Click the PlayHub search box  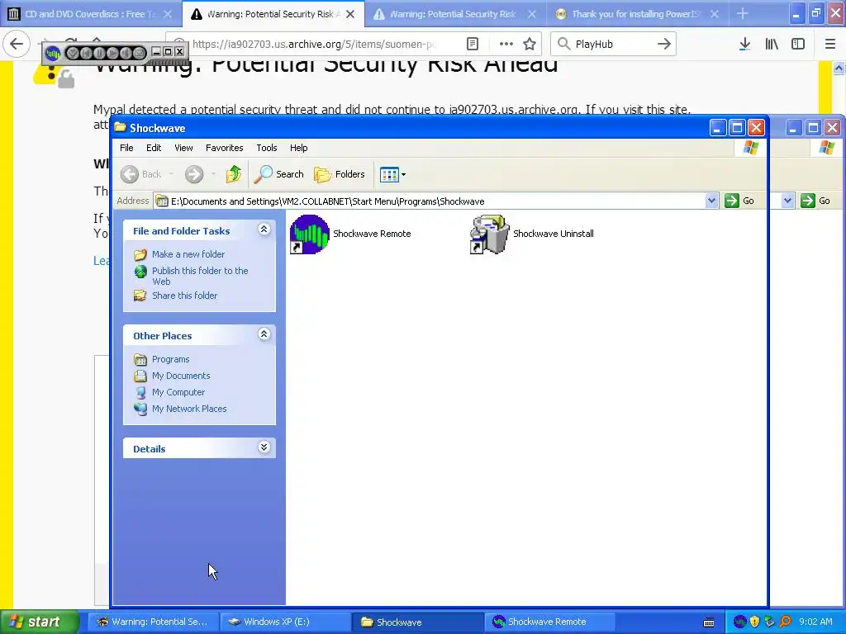(614, 44)
